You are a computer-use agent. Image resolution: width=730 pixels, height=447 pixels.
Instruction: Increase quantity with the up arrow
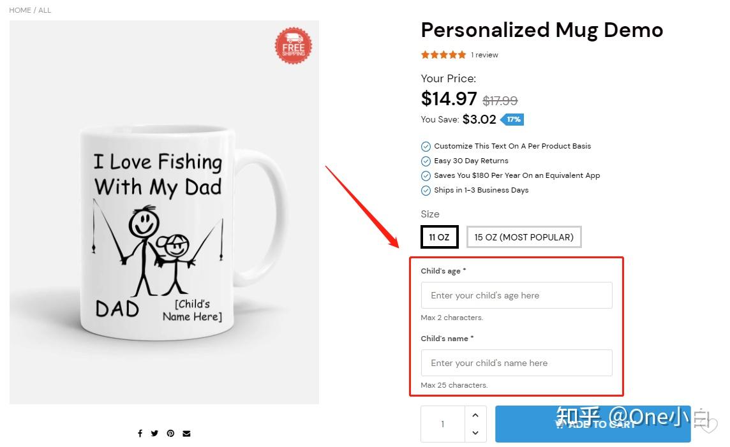pos(475,415)
